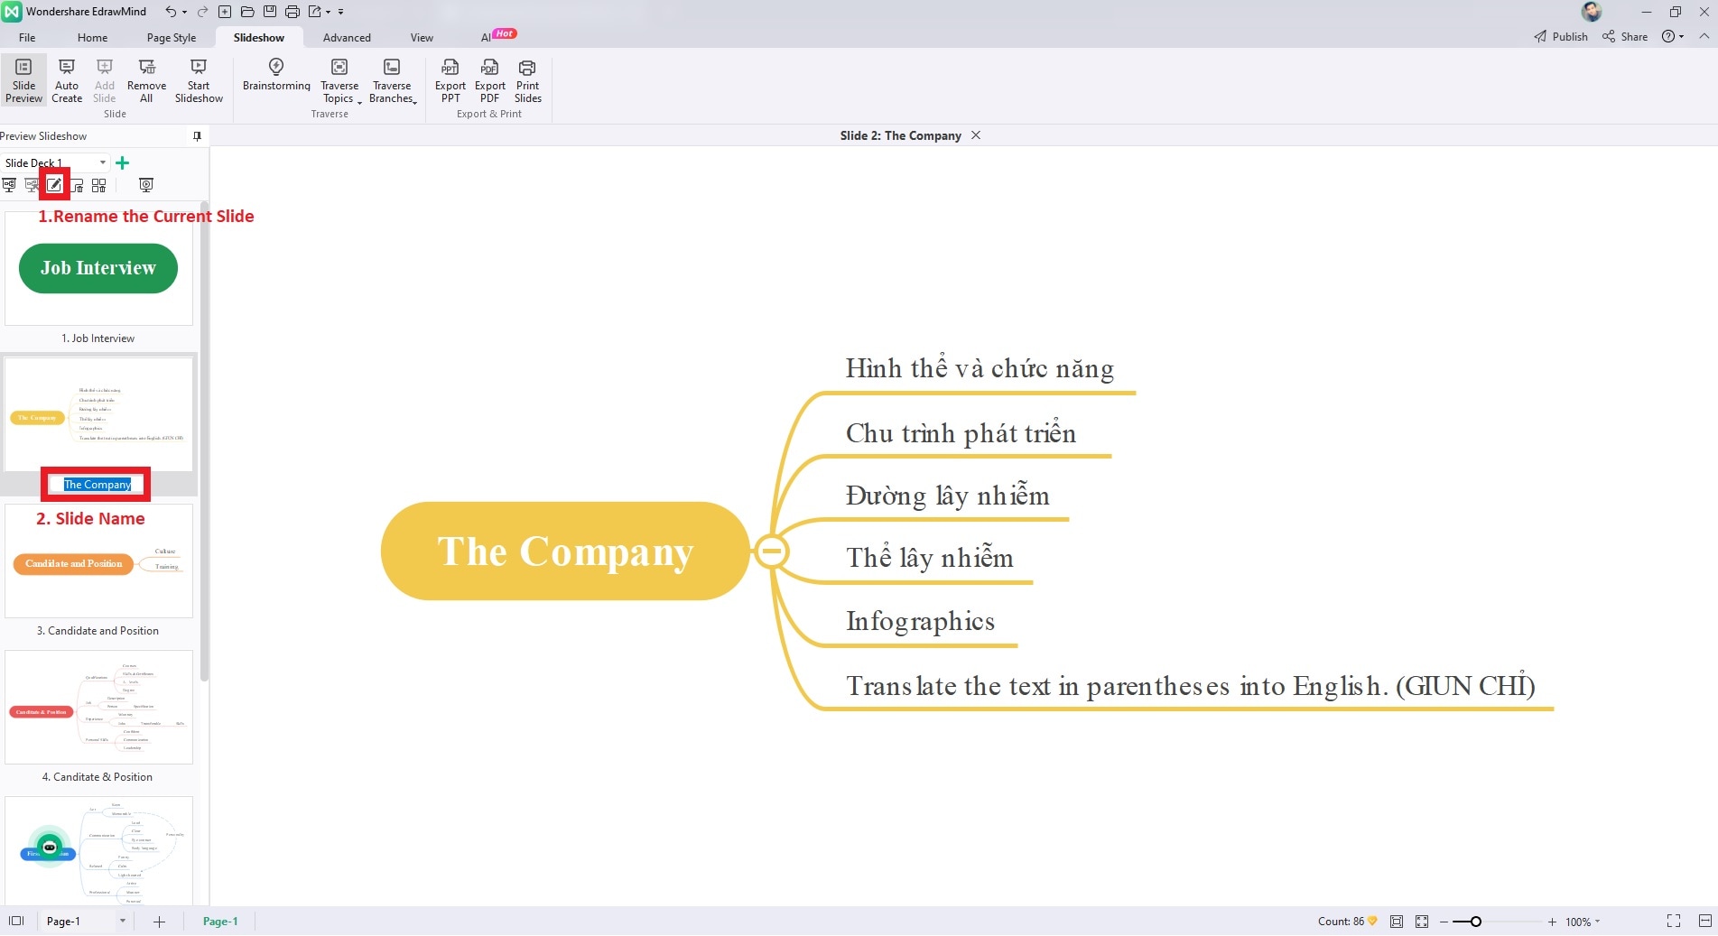Enter fullscreen with the status bar icon
Viewport: 1718px width, 936px height.
tap(1673, 922)
